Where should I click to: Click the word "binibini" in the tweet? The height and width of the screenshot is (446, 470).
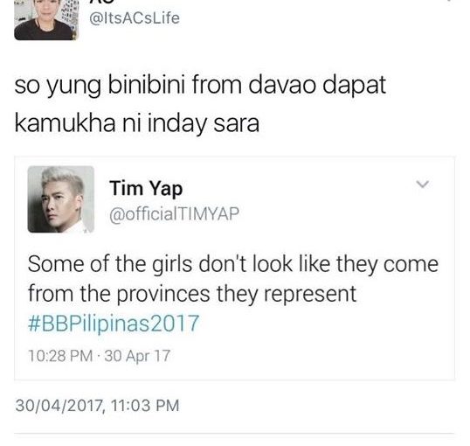[x=146, y=85]
